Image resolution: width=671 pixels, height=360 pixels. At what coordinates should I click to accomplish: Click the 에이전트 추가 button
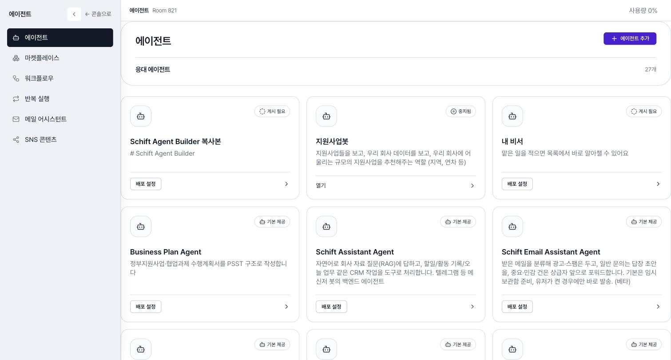[630, 39]
